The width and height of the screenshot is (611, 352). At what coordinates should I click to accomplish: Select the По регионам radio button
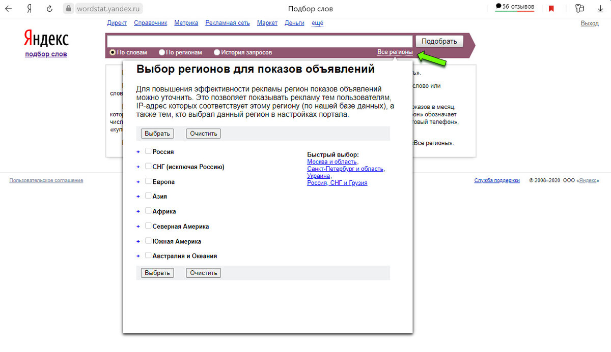(162, 52)
